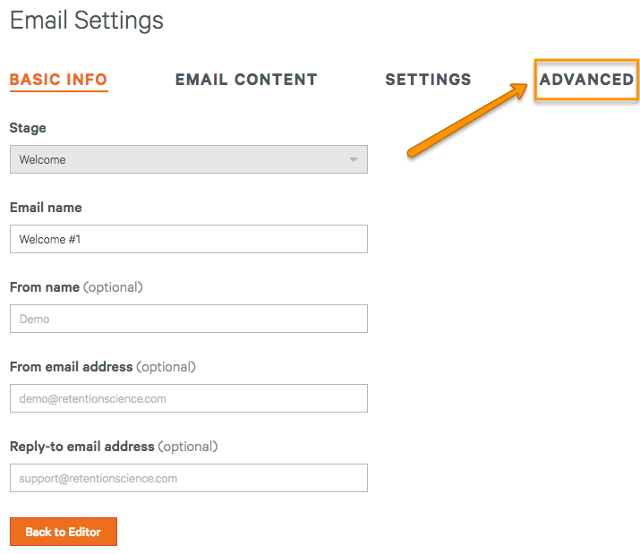This screenshot has width=640, height=554.
Task: Click the bold From email address label
Action: tap(71, 367)
